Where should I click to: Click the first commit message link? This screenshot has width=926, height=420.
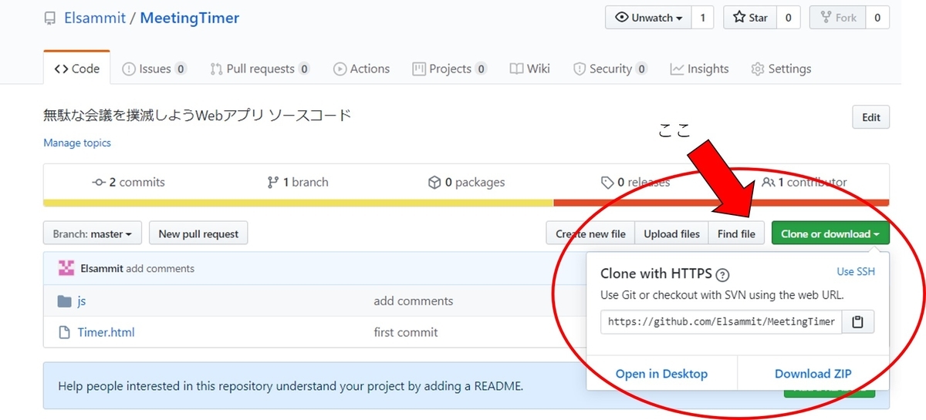[406, 332]
